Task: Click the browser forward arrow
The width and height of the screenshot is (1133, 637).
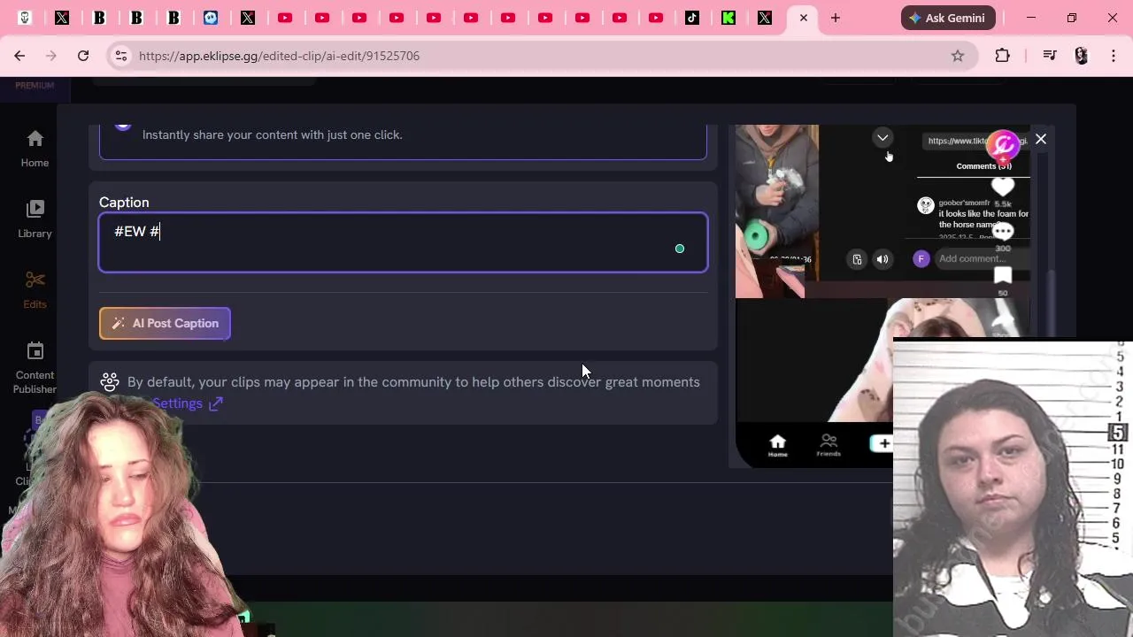Action: tap(51, 56)
